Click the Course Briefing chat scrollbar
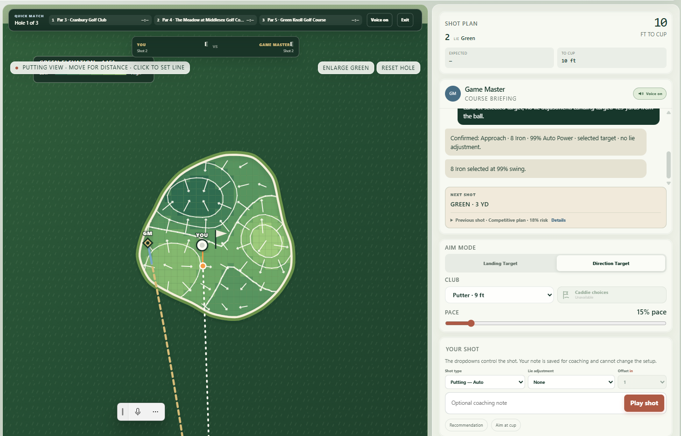Image resolution: width=681 pixels, height=436 pixels. point(669,165)
